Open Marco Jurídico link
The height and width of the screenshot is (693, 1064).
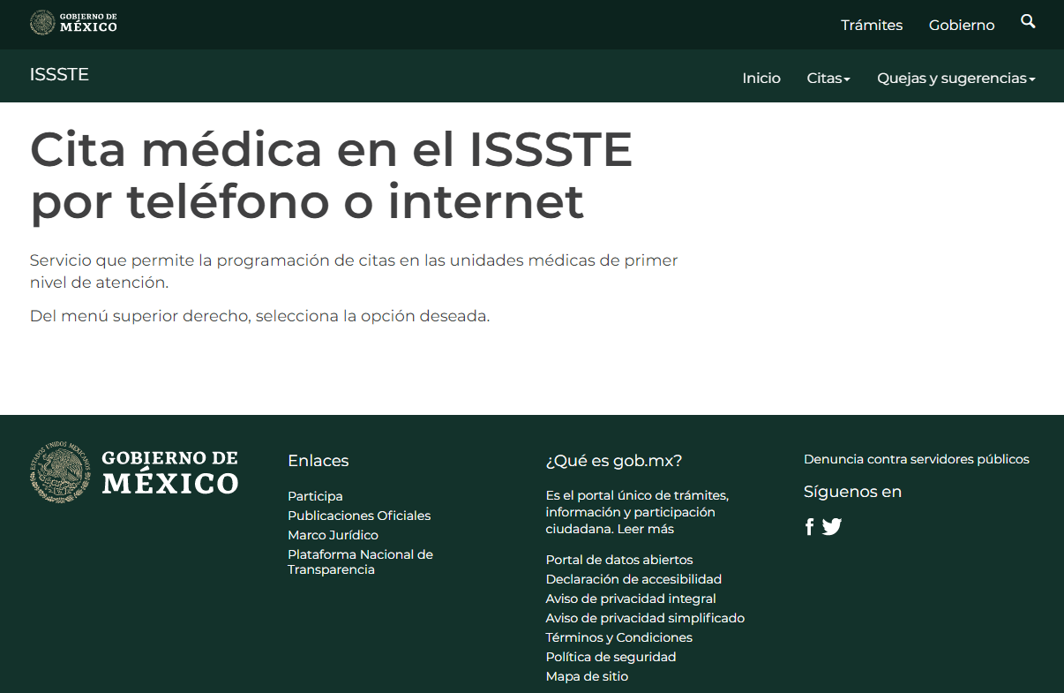[333, 535]
